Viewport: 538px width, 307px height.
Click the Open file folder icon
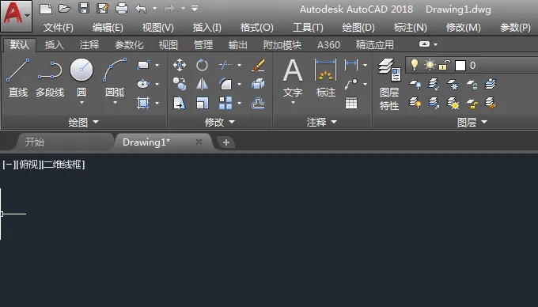[x=65, y=8]
